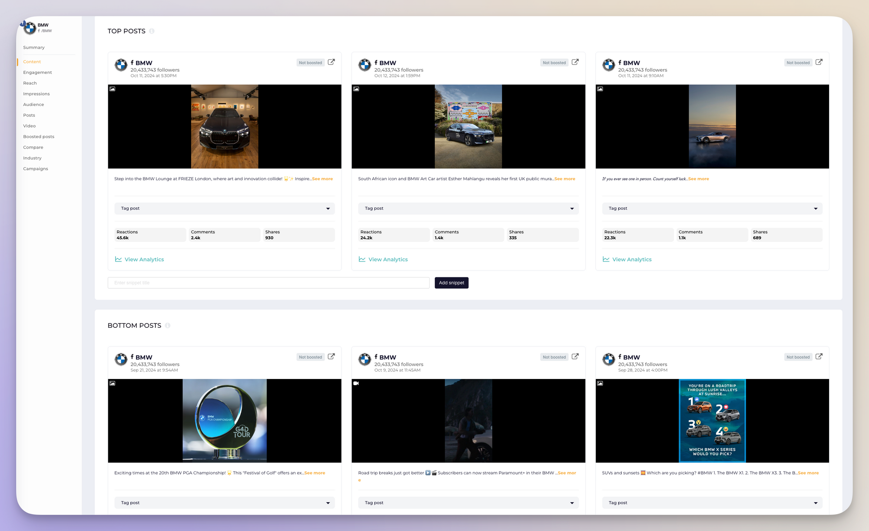Click BMW profile logo in sidebar
Image resolution: width=869 pixels, height=531 pixels.
pos(30,28)
